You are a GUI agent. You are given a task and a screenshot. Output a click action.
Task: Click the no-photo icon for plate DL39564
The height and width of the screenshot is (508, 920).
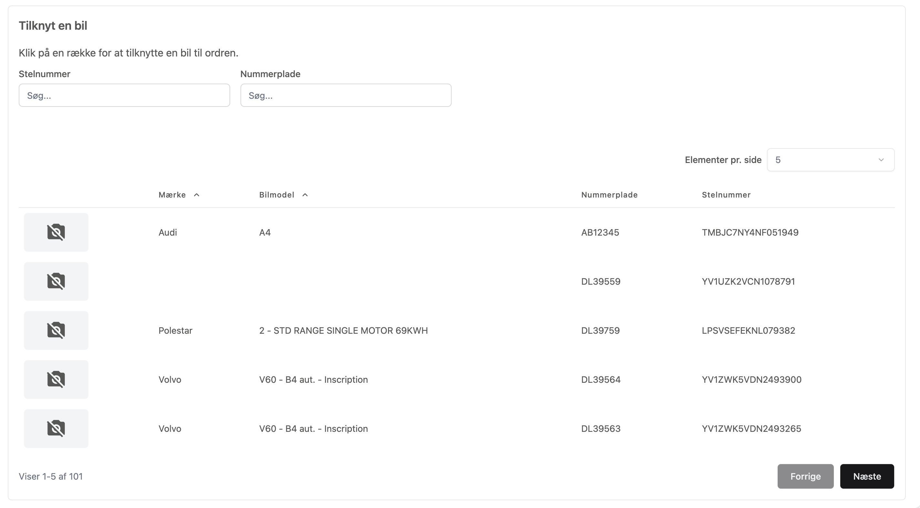(x=56, y=380)
